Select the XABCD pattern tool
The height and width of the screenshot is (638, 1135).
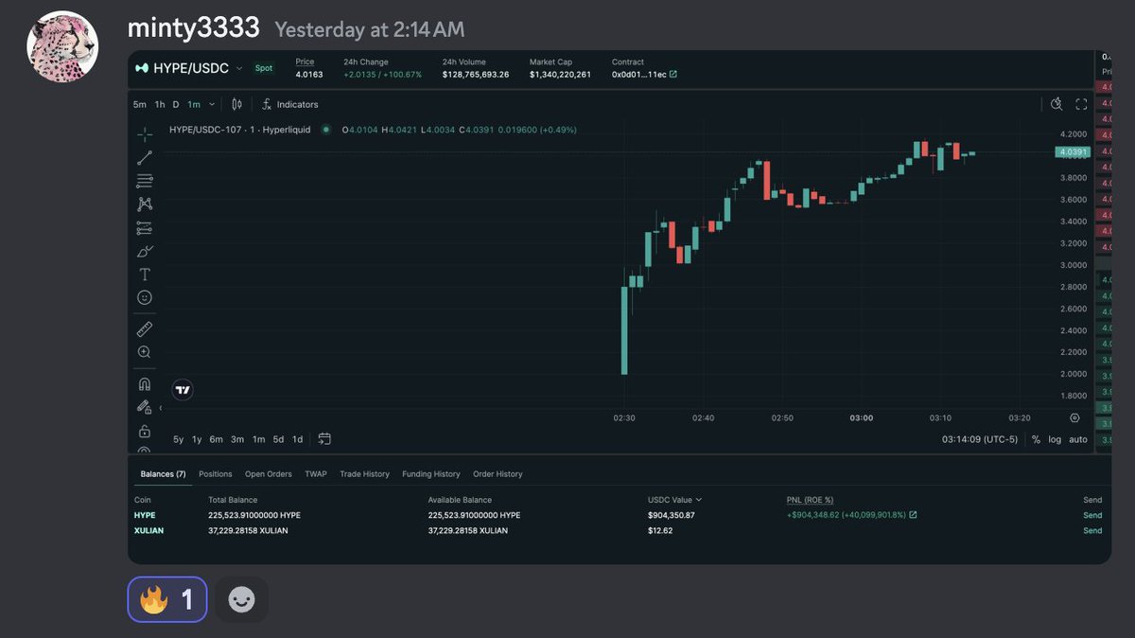click(x=144, y=204)
